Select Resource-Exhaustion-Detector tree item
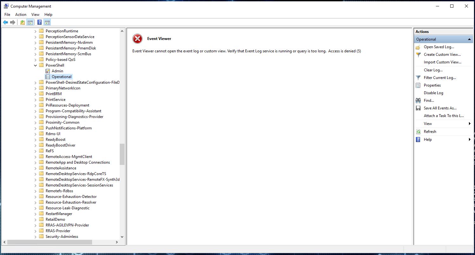This screenshot has width=475, height=255. (71, 197)
